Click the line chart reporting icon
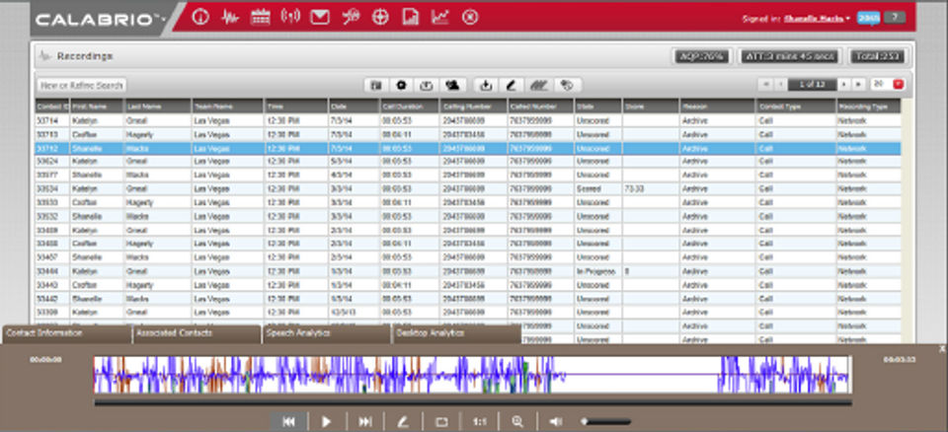 point(439,17)
